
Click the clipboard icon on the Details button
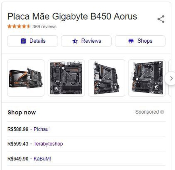click(x=23, y=41)
